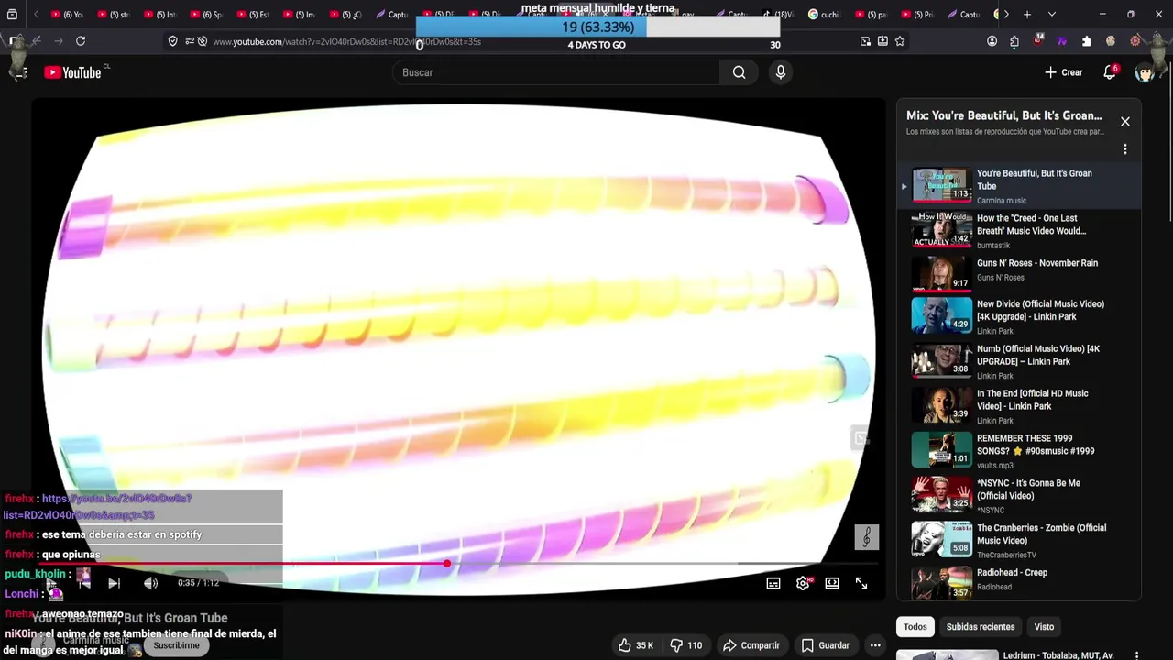Subscribe with the Suscribirme button
Image resolution: width=1173 pixels, height=660 pixels.
point(176,645)
